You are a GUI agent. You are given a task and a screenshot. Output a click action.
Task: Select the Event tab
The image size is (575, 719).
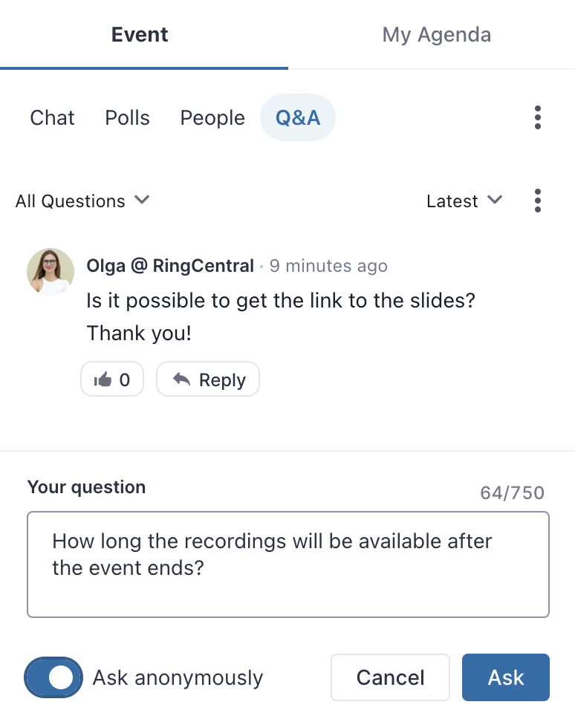click(x=140, y=34)
